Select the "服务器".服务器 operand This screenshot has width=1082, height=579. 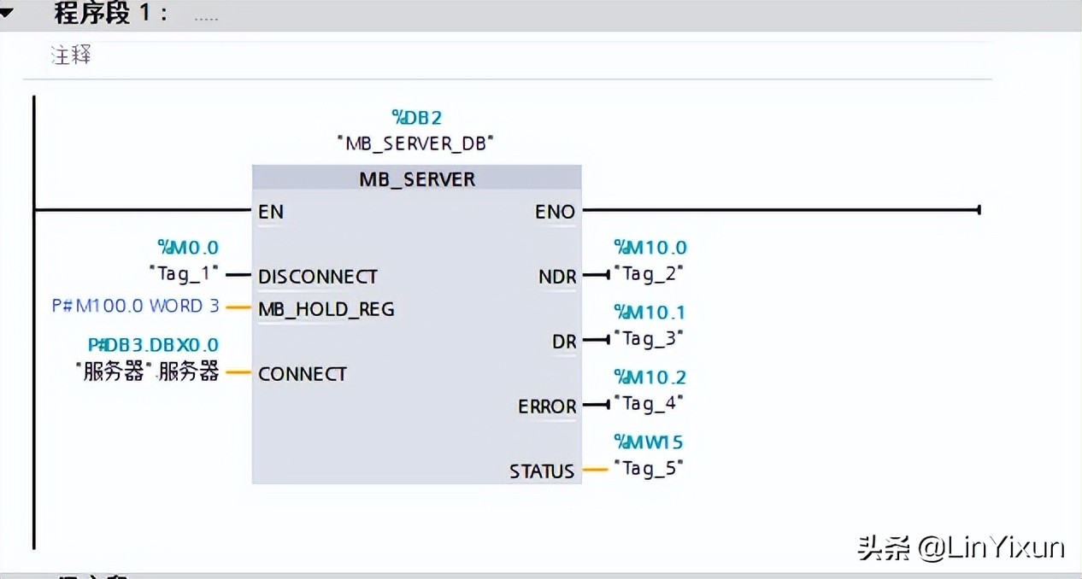click(x=147, y=372)
